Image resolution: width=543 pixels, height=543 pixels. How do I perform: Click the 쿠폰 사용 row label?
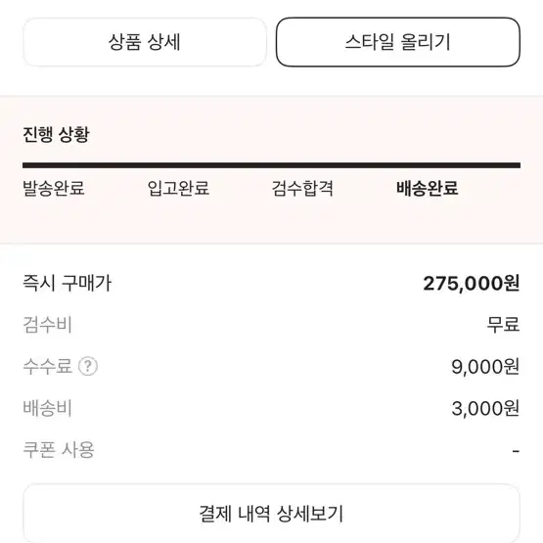[x=59, y=450]
